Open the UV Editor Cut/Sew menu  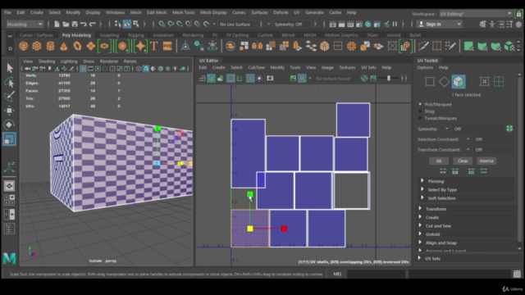click(256, 67)
